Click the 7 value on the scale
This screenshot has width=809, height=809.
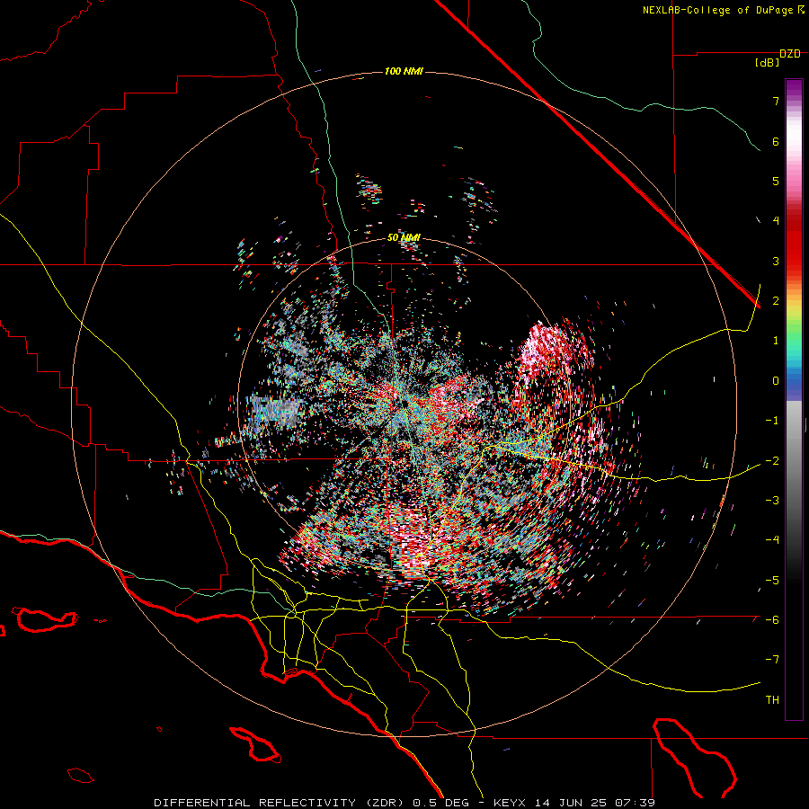tap(776, 101)
